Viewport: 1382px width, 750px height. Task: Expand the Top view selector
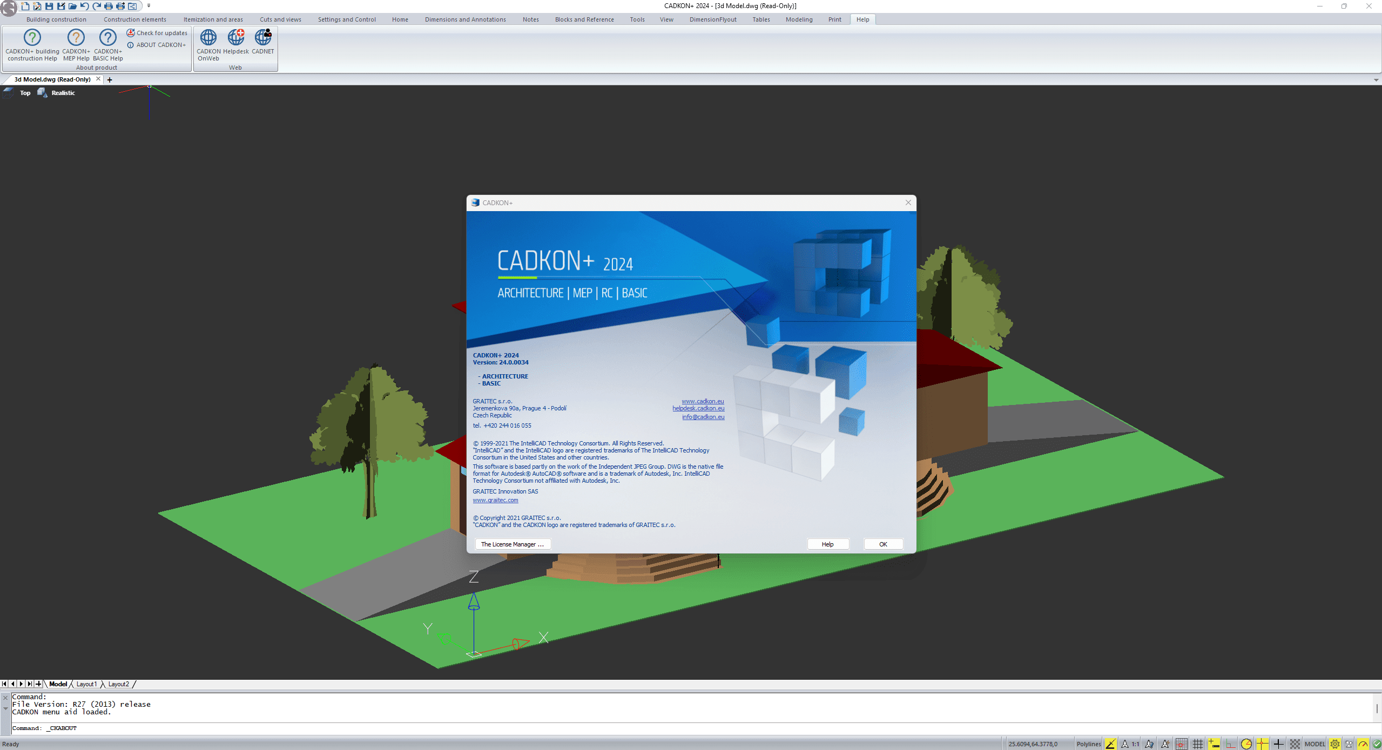[x=26, y=91]
